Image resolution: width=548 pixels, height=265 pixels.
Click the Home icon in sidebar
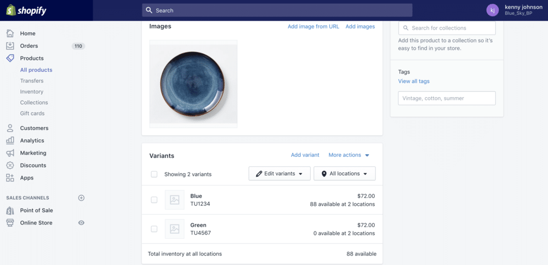[10, 33]
